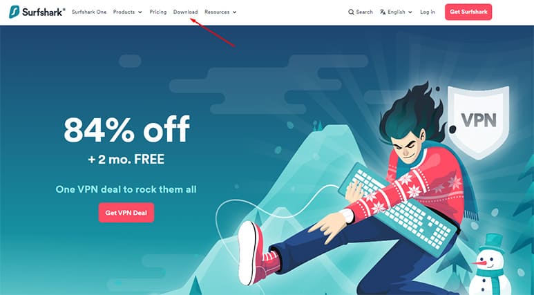Click the Surfshark shark logo icon

click(15, 12)
